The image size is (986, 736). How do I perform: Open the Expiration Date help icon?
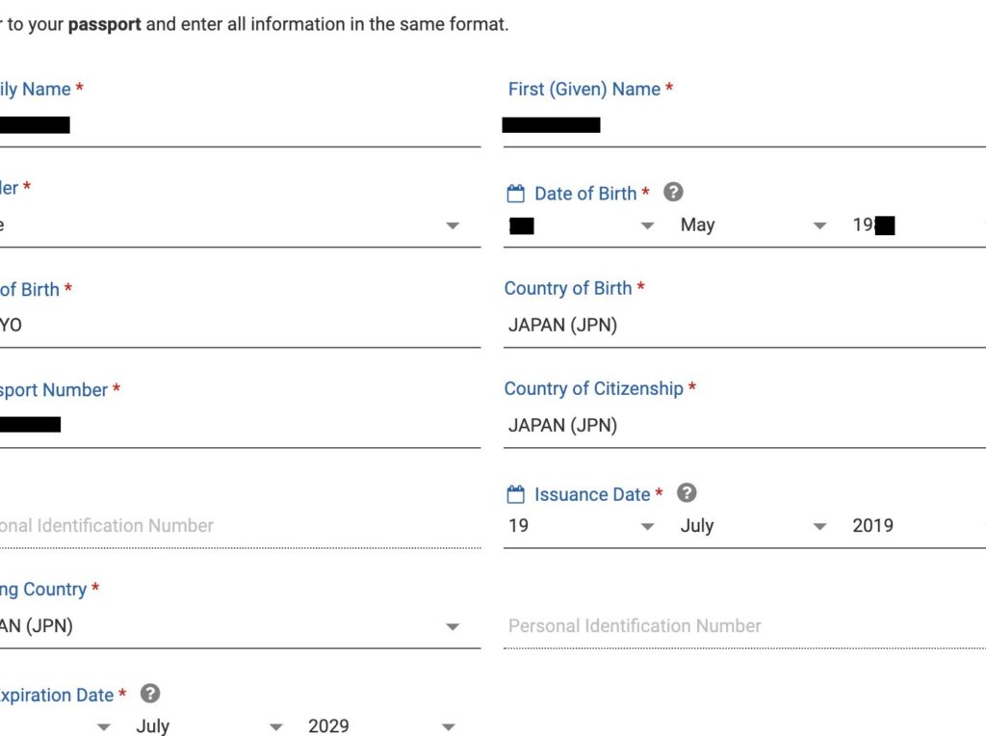tap(149, 694)
